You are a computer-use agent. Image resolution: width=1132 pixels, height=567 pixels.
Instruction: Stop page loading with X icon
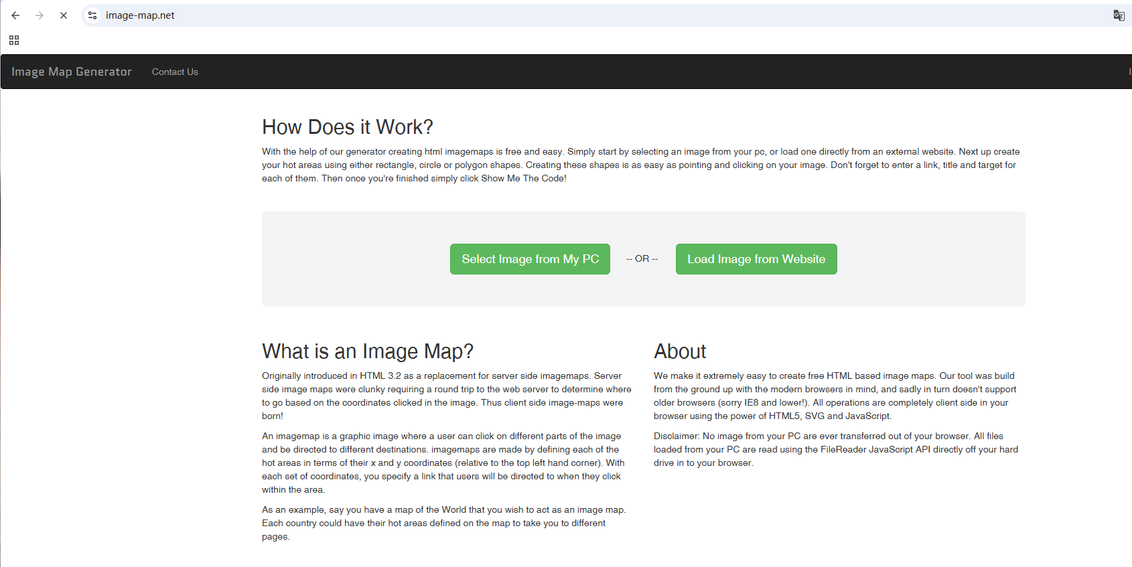[x=64, y=15]
